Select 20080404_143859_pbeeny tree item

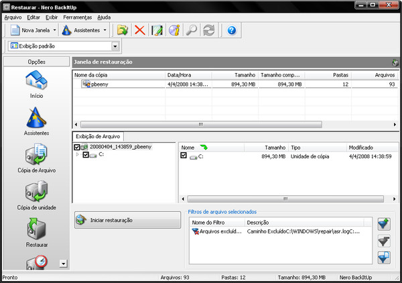click(121, 147)
